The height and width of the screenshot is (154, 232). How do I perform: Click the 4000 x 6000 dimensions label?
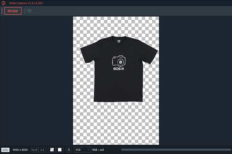(20, 149)
